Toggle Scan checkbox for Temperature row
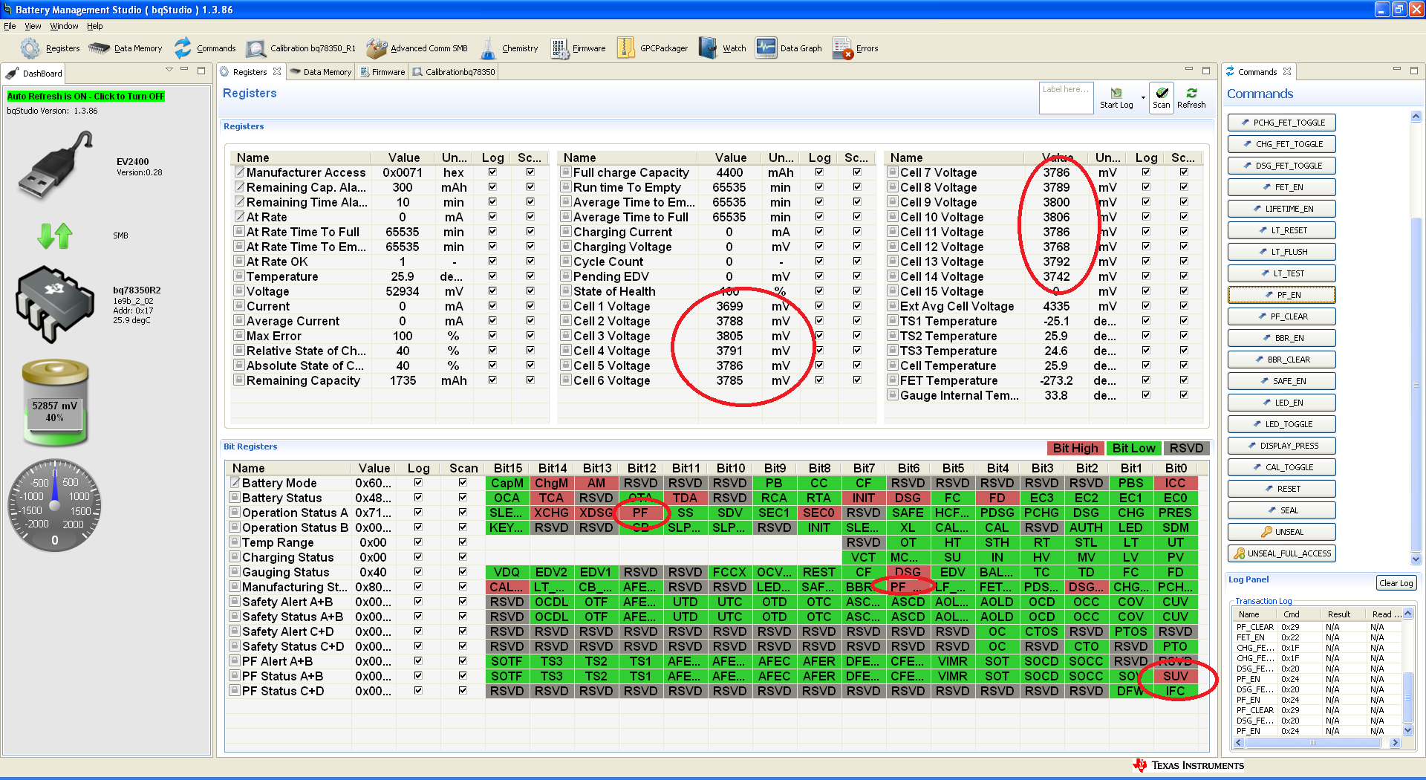This screenshot has height=780, width=1426. (530, 276)
